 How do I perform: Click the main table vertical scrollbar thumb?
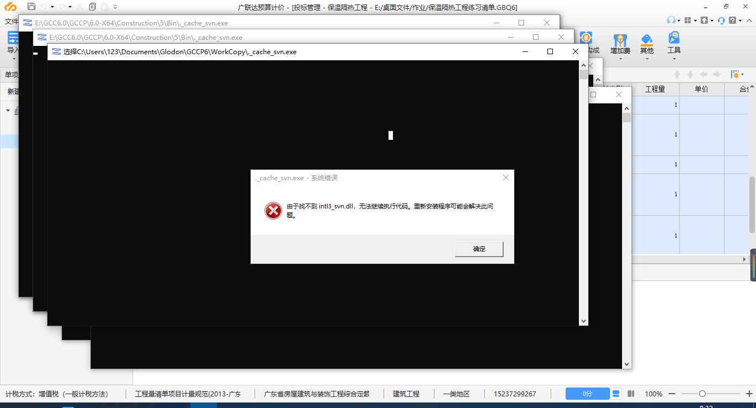752,205
